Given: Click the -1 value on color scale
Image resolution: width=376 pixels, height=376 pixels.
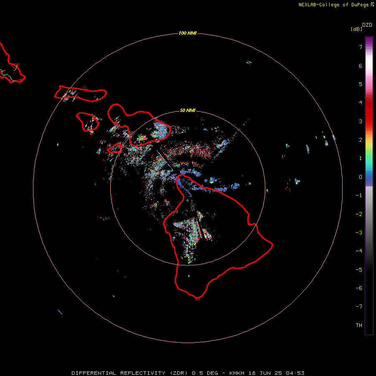Looking at the screenshot, I should [359, 196].
